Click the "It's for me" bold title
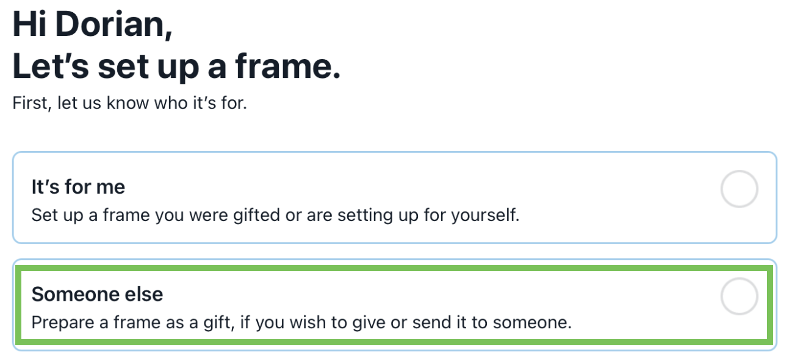Viewport: 792px width, 358px height. pyautogui.click(x=78, y=187)
